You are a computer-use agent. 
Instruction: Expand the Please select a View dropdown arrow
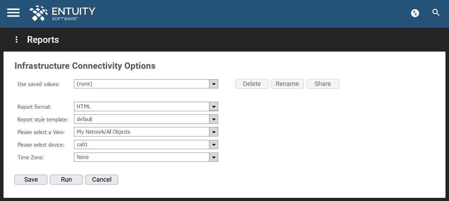pos(214,132)
